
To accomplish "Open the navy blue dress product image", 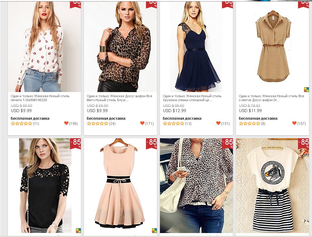I will (x=196, y=46).
